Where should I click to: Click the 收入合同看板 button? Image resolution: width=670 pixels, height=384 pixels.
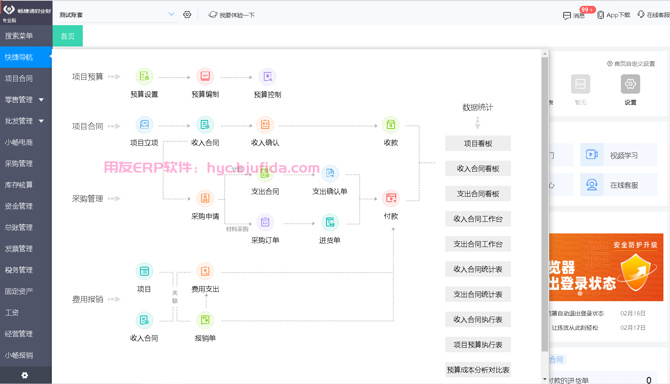(x=478, y=168)
